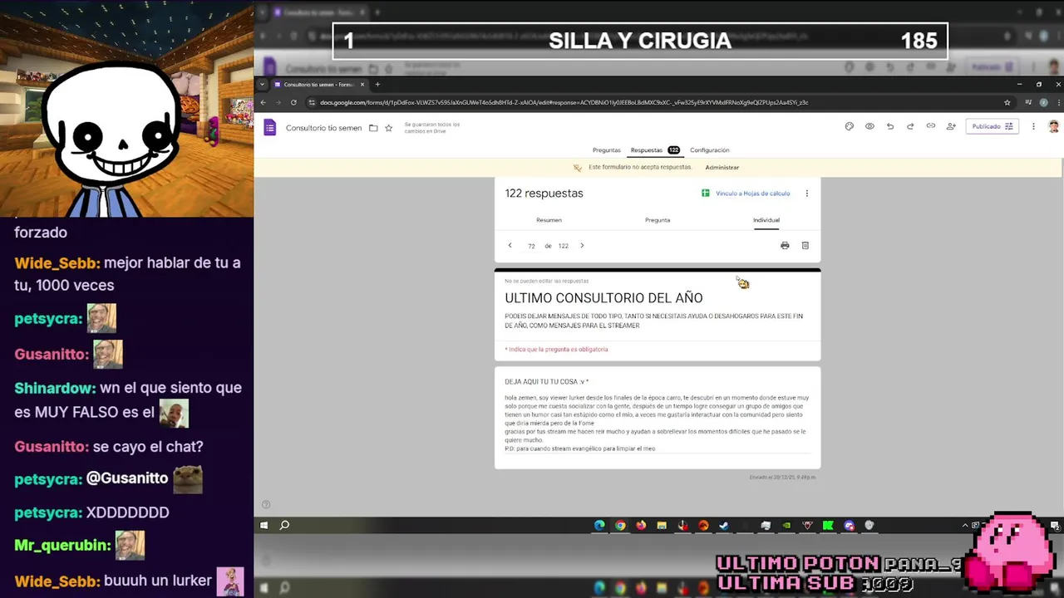Go to the next response

tap(582, 245)
